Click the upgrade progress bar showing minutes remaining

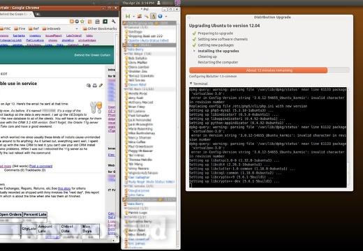[x=269, y=70]
